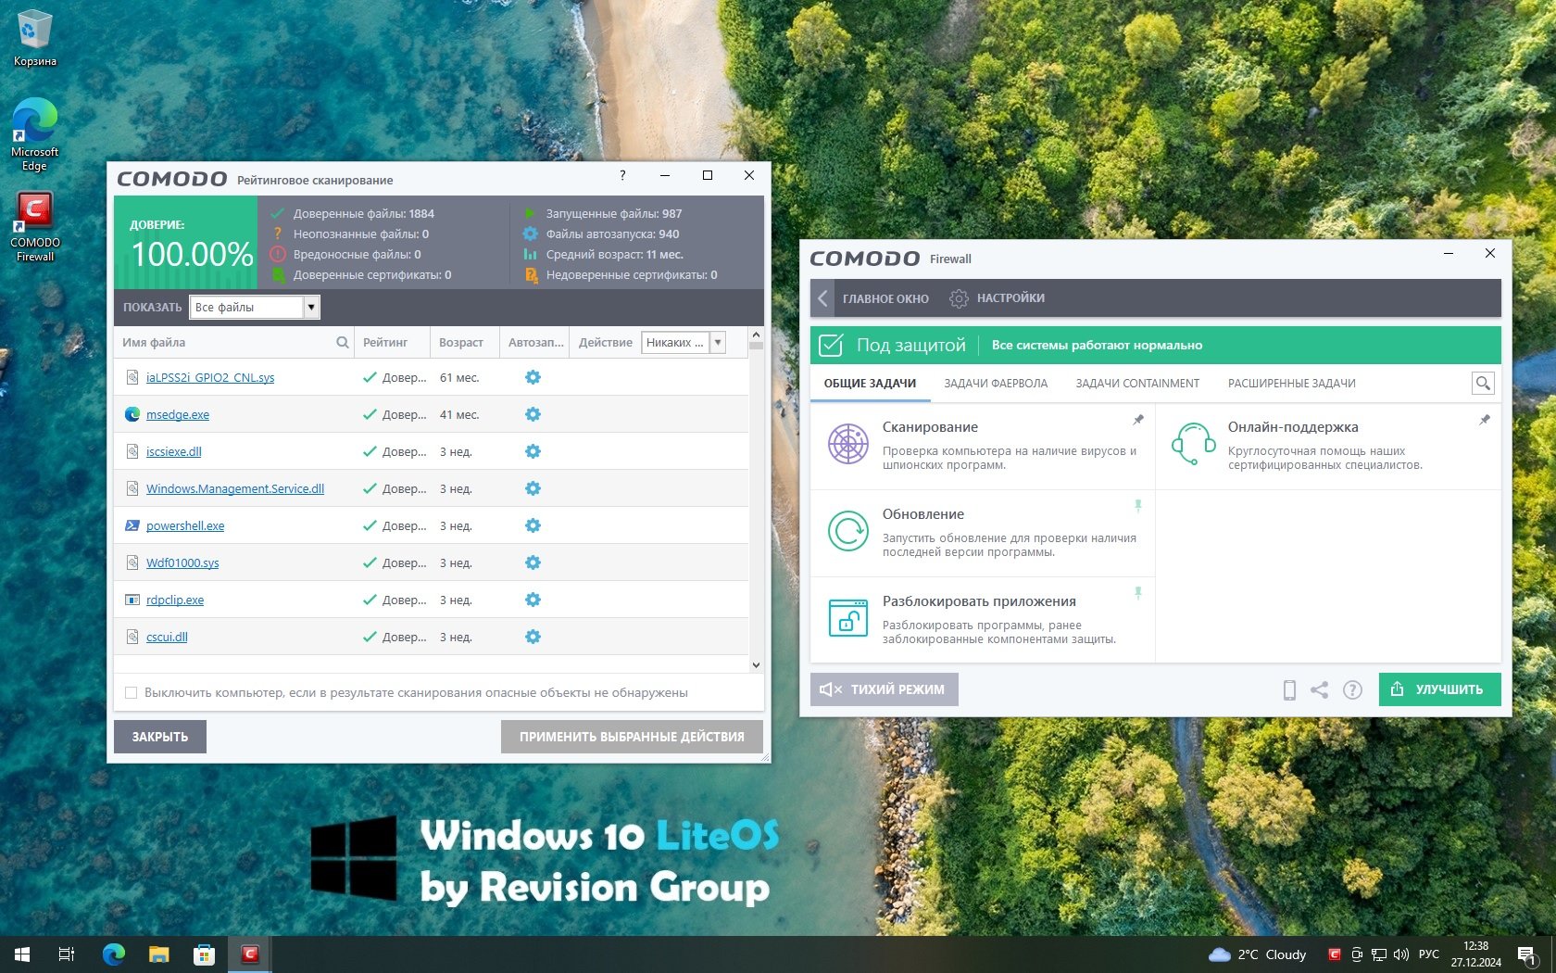The image size is (1556, 973).
Task: Click the Unblock applications padlock icon
Action: (x=847, y=618)
